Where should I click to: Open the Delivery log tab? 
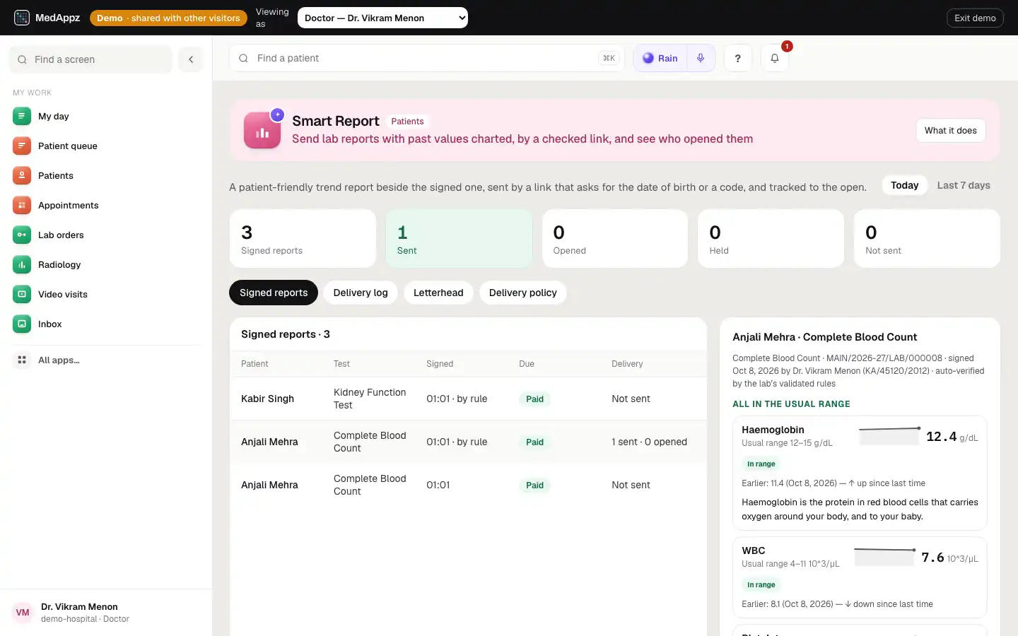(361, 293)
